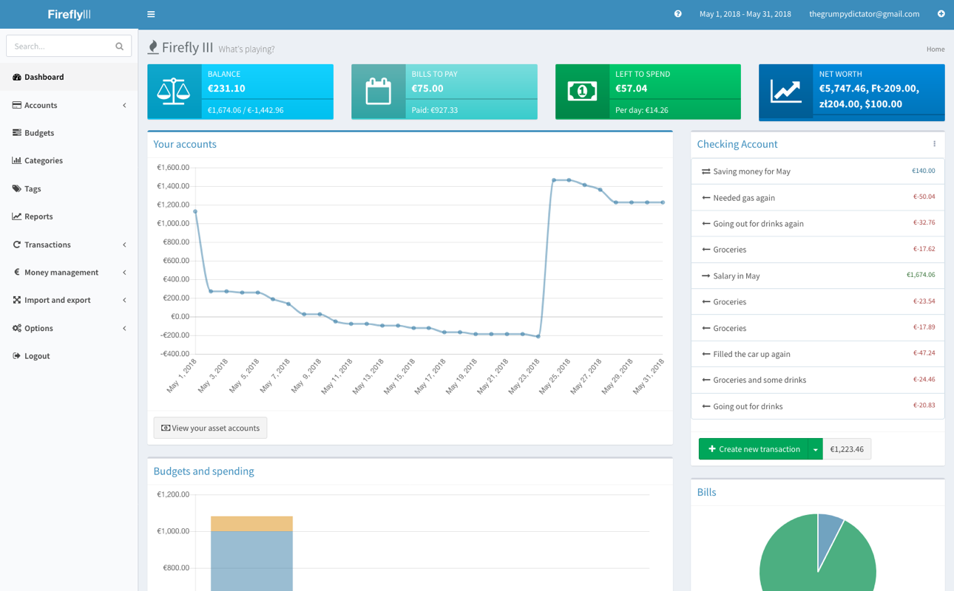Viewport: 954px width, 591px height.
Task: Click the bills calendar icon
Action: (x=378, y=92)
